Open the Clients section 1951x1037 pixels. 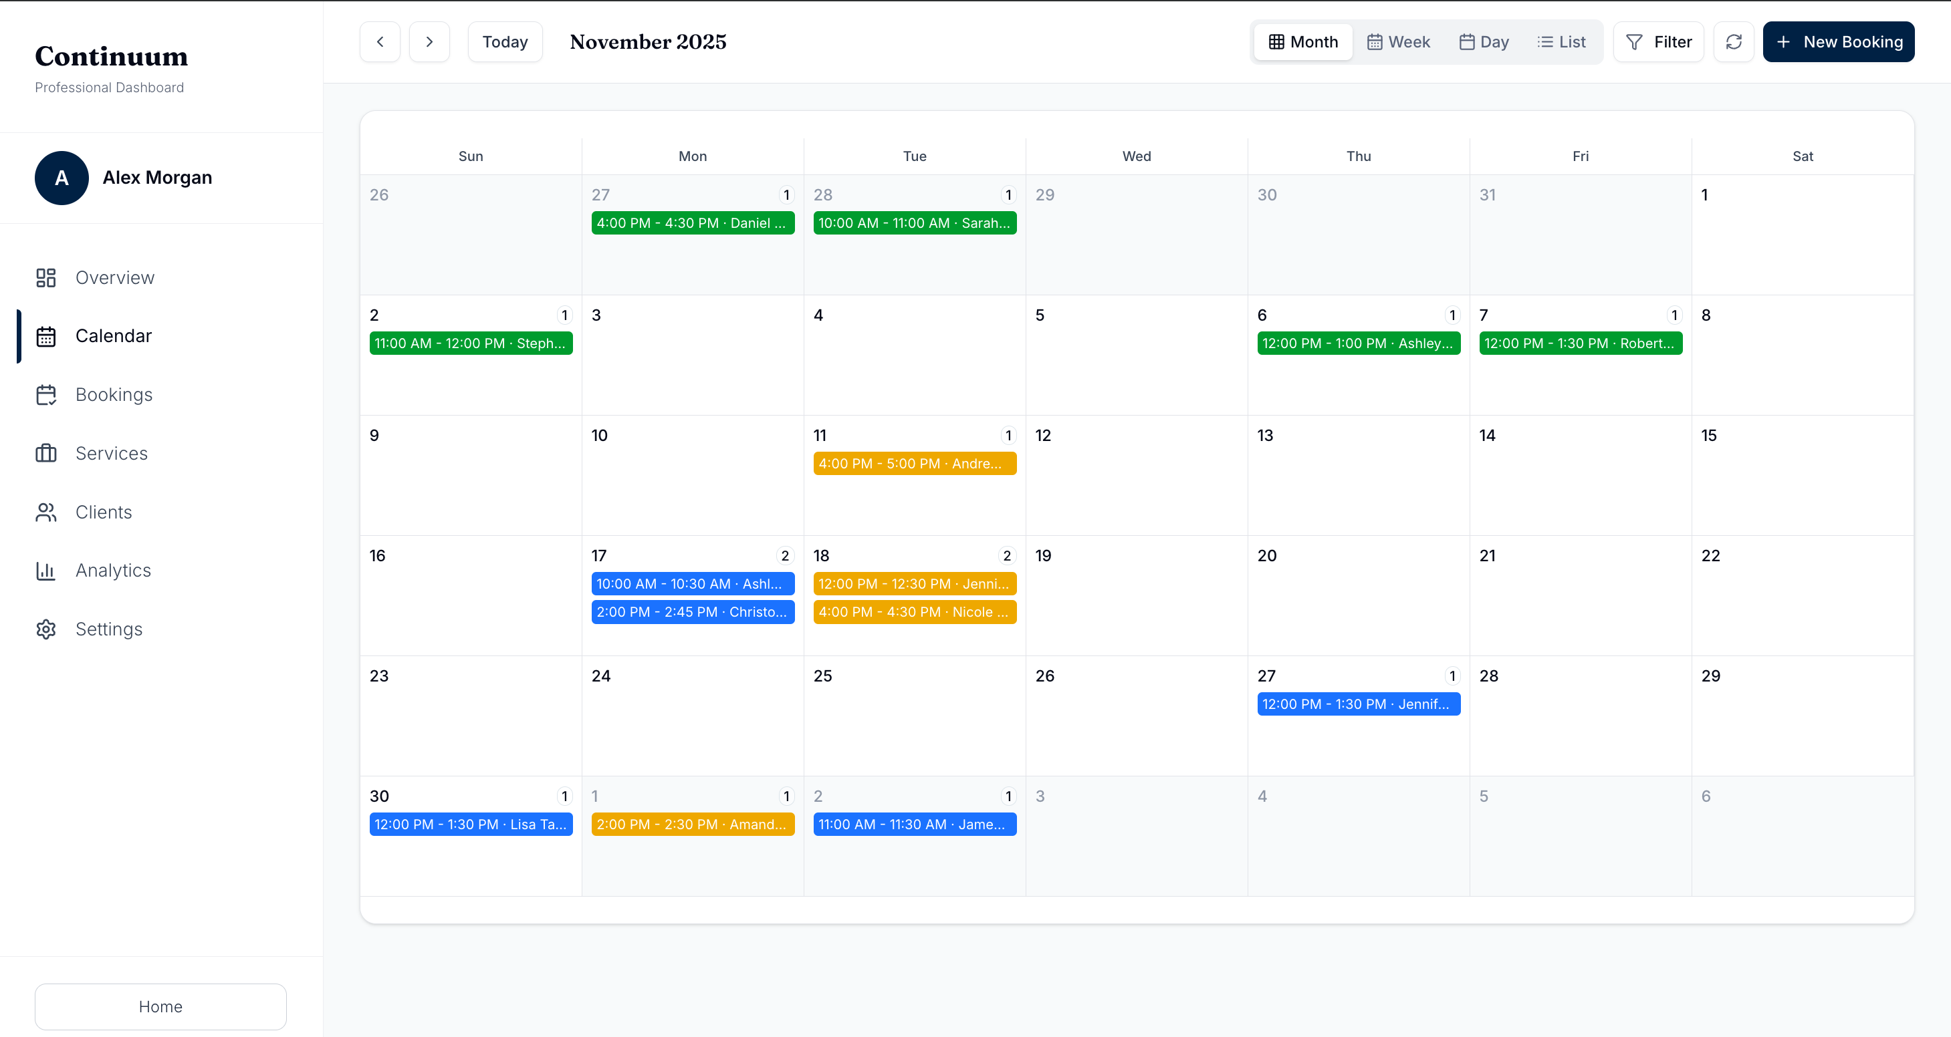[103, 512]
